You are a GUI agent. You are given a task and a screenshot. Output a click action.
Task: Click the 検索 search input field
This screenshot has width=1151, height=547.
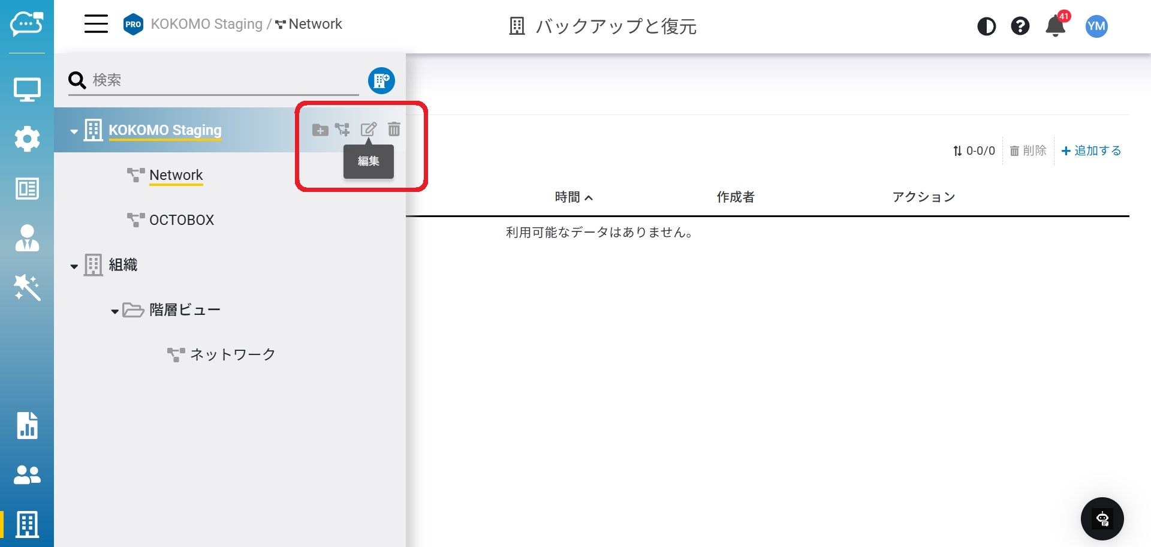(x=222, y=80)
